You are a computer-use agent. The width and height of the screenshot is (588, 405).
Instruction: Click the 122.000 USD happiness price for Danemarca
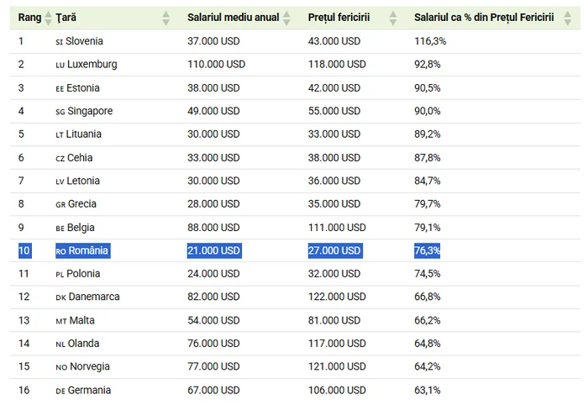tap(337, 297)
